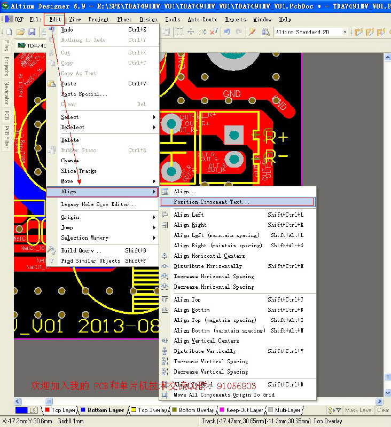This screenshot has height=427, width=391.
Task: Open the PCB Filter side panel tab
Action: 6,137
